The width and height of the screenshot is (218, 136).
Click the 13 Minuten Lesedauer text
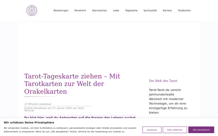click(x=38, y=104)
